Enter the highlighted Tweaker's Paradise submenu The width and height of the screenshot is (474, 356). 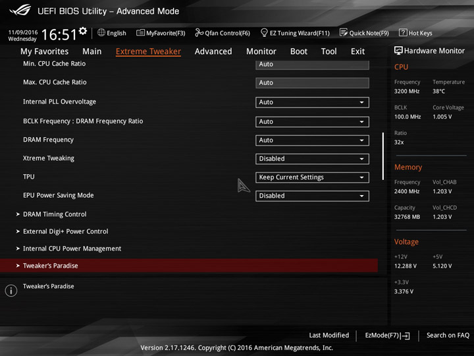[189, 266]
